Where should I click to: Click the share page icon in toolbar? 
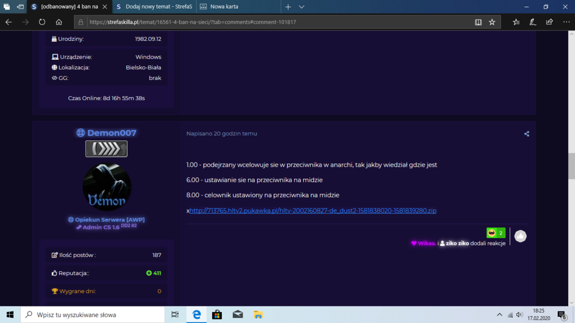(x=549, y=22)
